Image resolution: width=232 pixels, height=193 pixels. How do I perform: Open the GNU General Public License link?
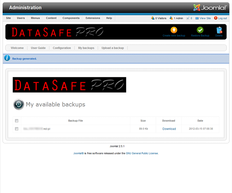point(142,153)
